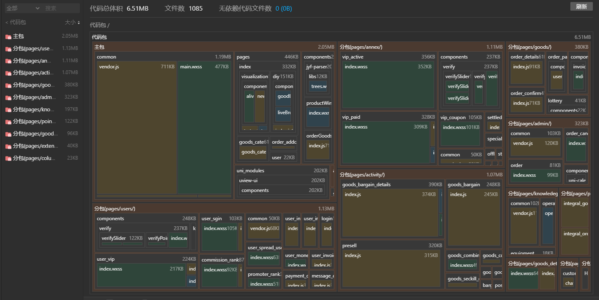The width and height of the screenshot is (599, 300).
Task: Click goods_bargain index.js 245KB block
Action: pos(474,217)
